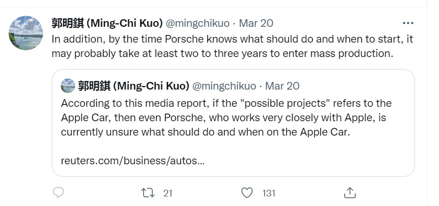Click the retweet count 21
This screenshot has width=439, height=206.
click(x=168, y=193)
